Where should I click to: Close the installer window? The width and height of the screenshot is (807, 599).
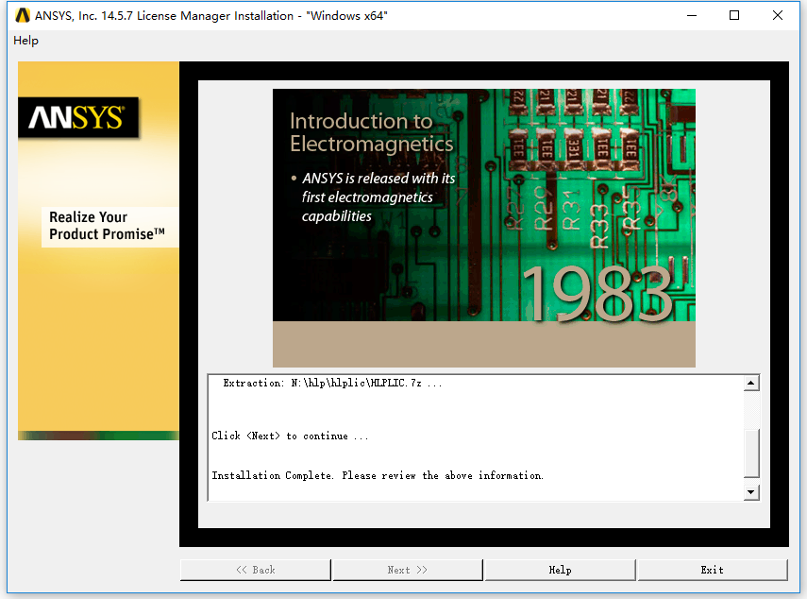(x=778, y=15)
